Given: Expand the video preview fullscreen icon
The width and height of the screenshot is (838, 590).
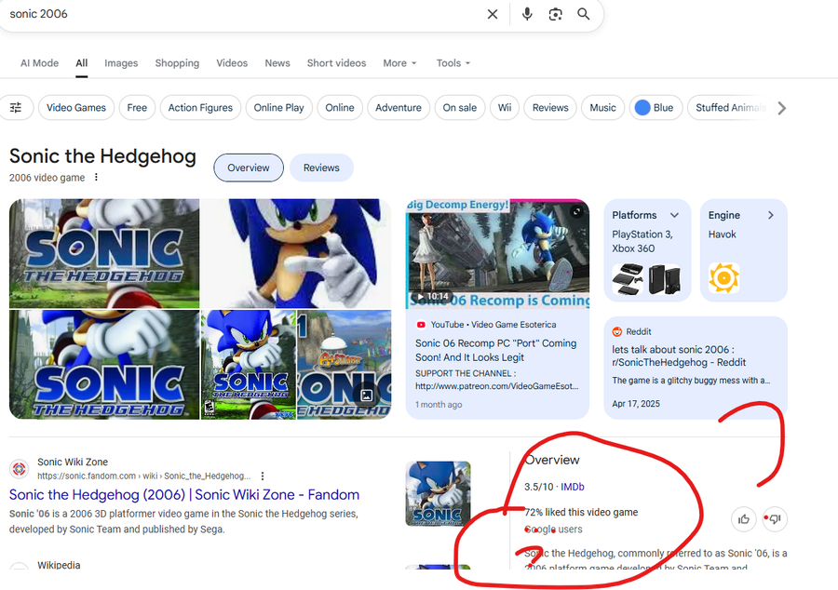Looking at the screenshot, I should (576, 212).
